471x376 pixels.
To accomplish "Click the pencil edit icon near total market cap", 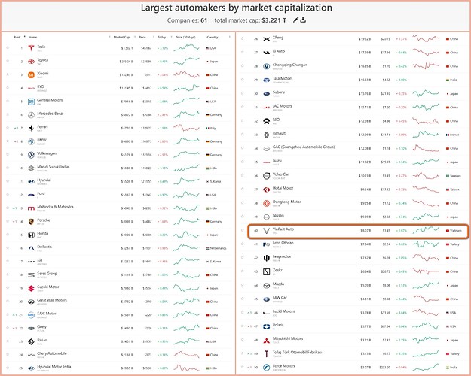I will click(296, 20).
